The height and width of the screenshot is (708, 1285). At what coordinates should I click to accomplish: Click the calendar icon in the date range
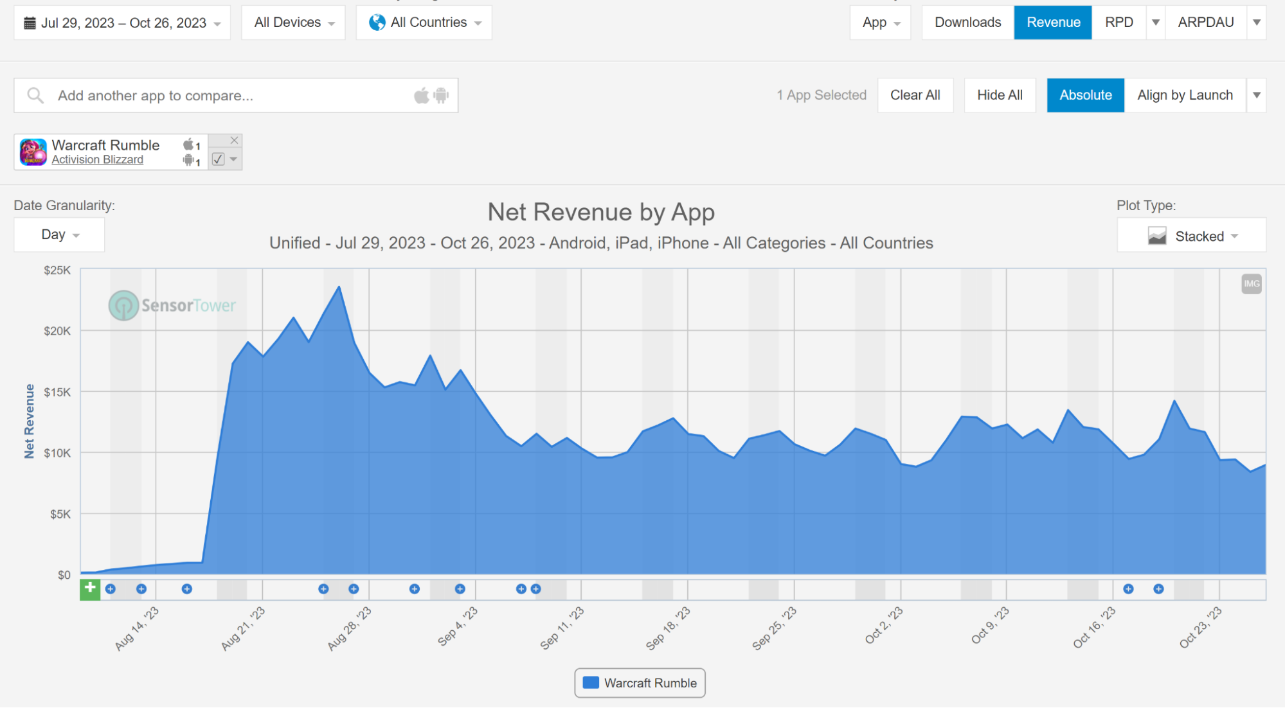(x=30, y=23)
